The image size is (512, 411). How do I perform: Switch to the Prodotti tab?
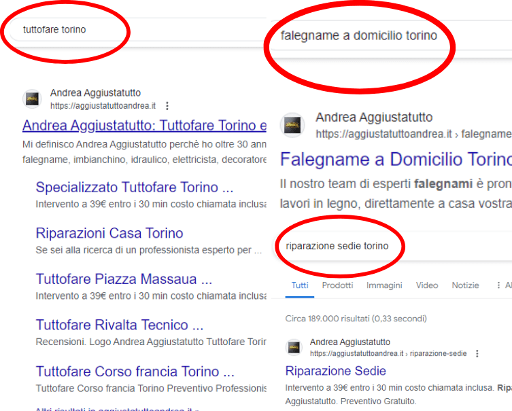coord(338,285)
